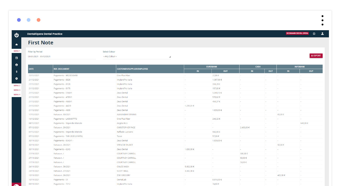
Task: Click the REF. DOCUMENT column header
Action: coord(84,69)
